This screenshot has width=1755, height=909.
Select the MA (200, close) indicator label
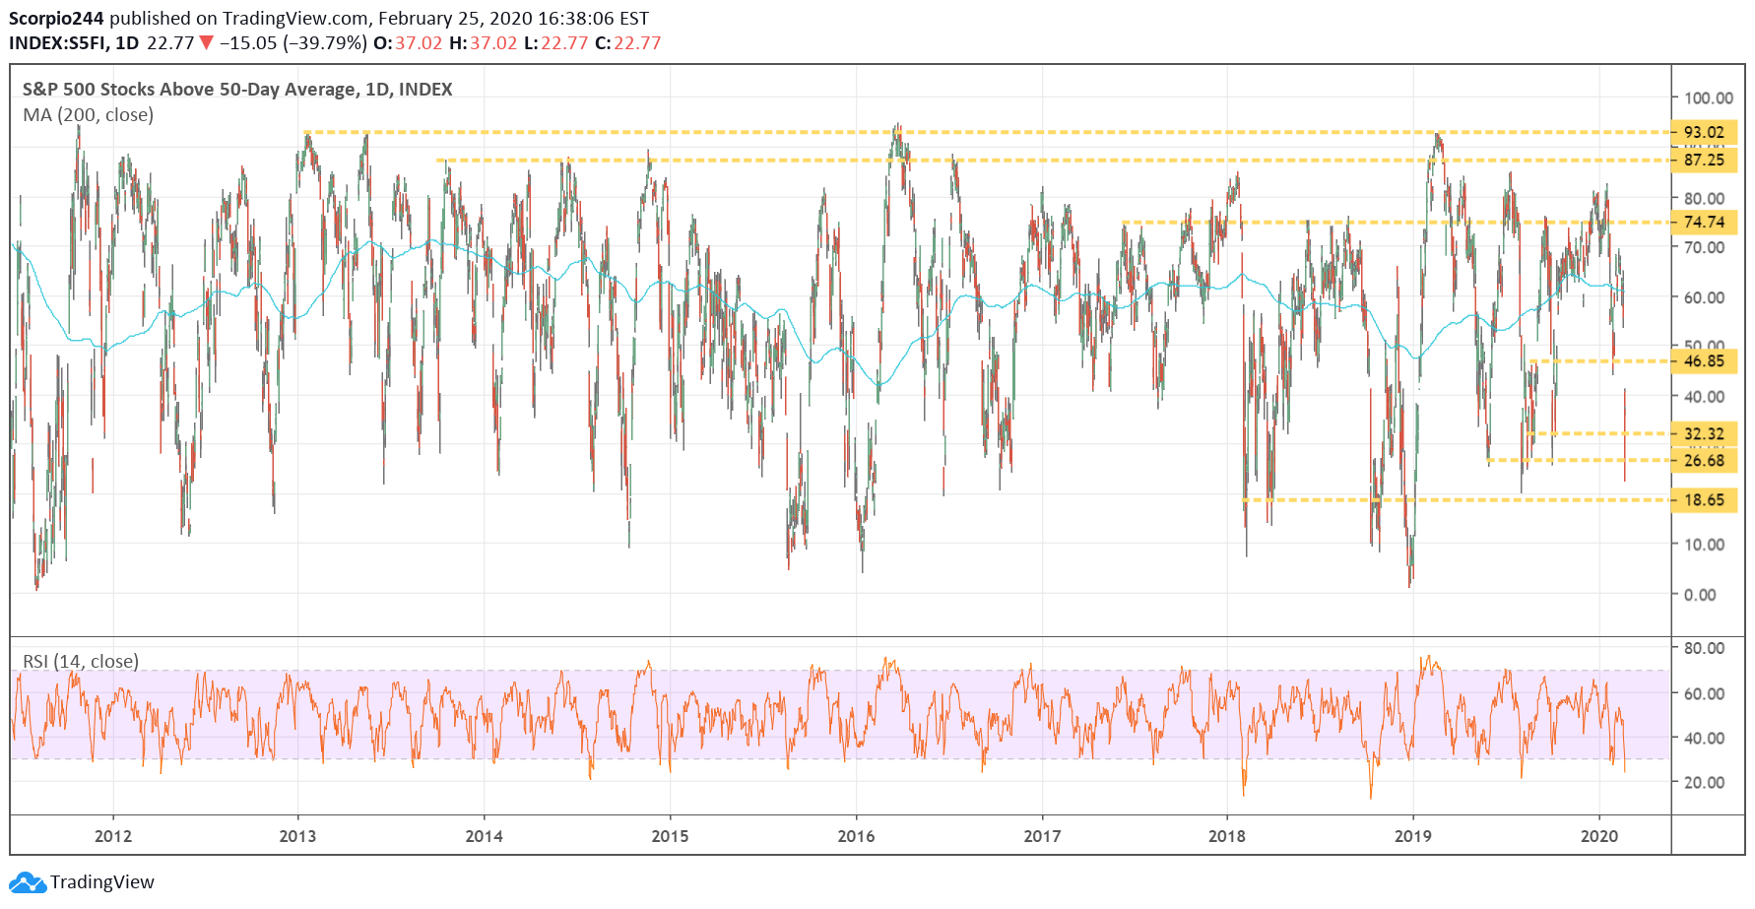pyautogui.click(x=89, y=115)
